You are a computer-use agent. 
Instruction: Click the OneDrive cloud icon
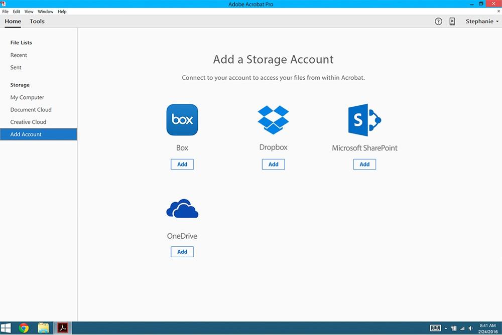182,208
